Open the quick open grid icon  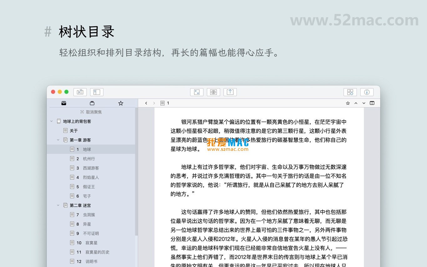350,92
